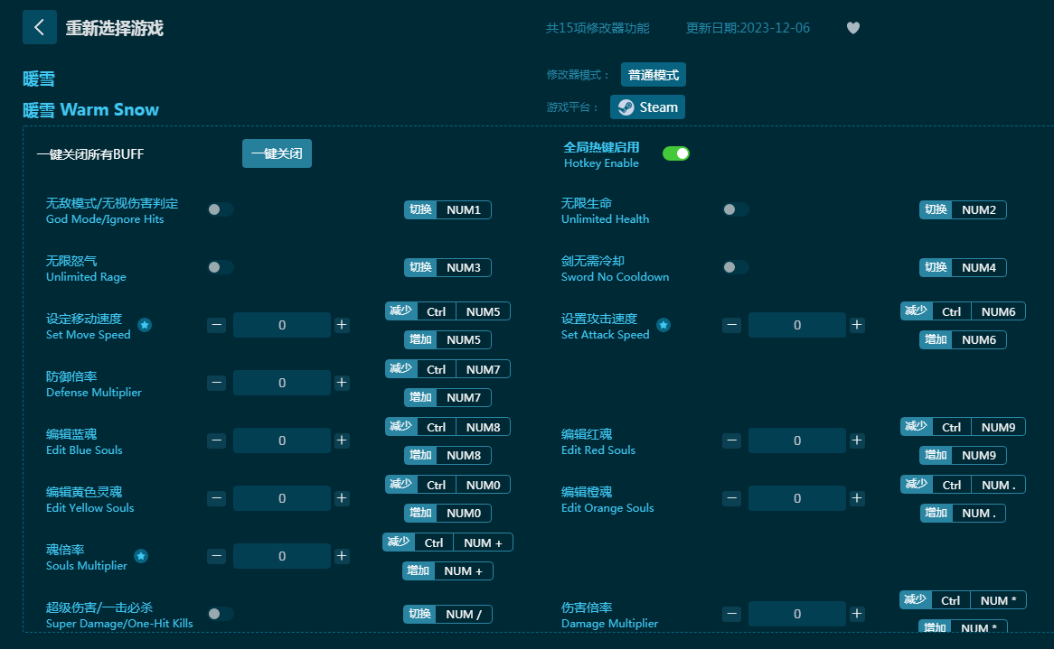
Task: Toggle the Hotkey Enable switch
Action: [676, 153]
